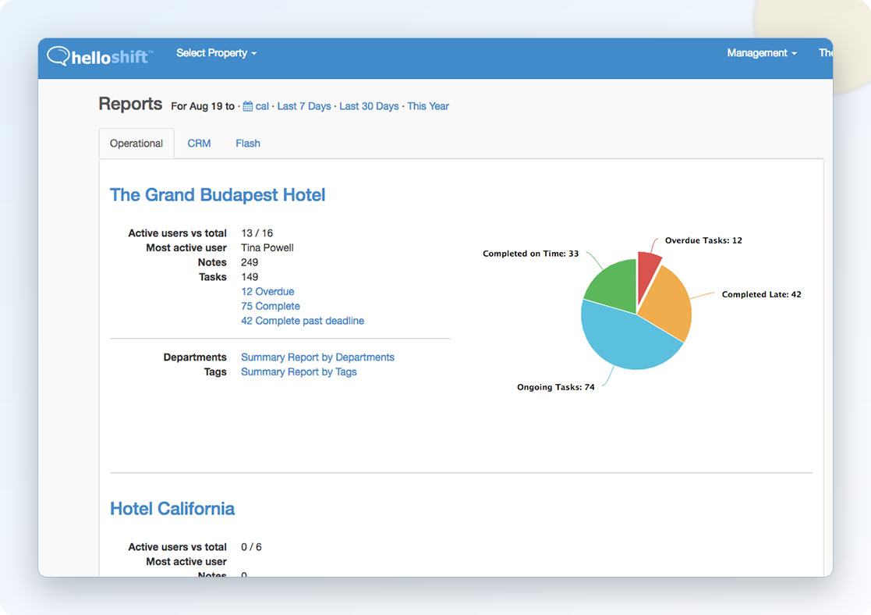Click the Reports page heading

click(130, 104)
